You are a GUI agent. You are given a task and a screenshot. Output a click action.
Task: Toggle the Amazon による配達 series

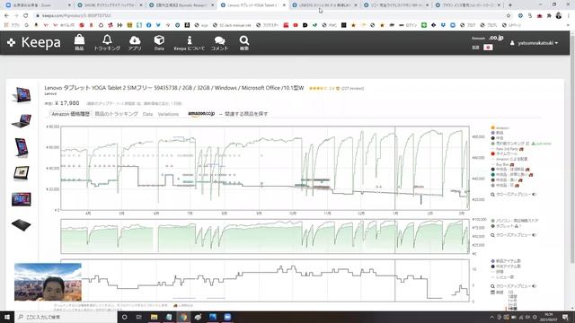(x=509, y=159)
